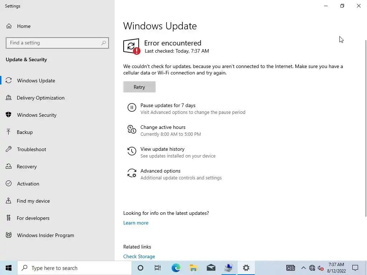This screenshot has width=367, height=275.
Task: Open the Action Center notification icon
Action: click(x=355, y=268)
